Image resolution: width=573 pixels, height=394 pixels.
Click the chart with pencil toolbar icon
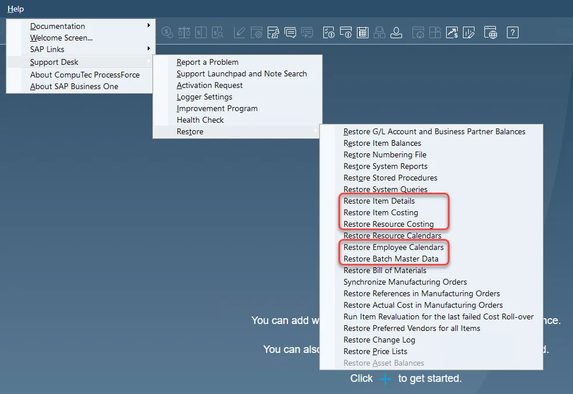coord(469,32)
